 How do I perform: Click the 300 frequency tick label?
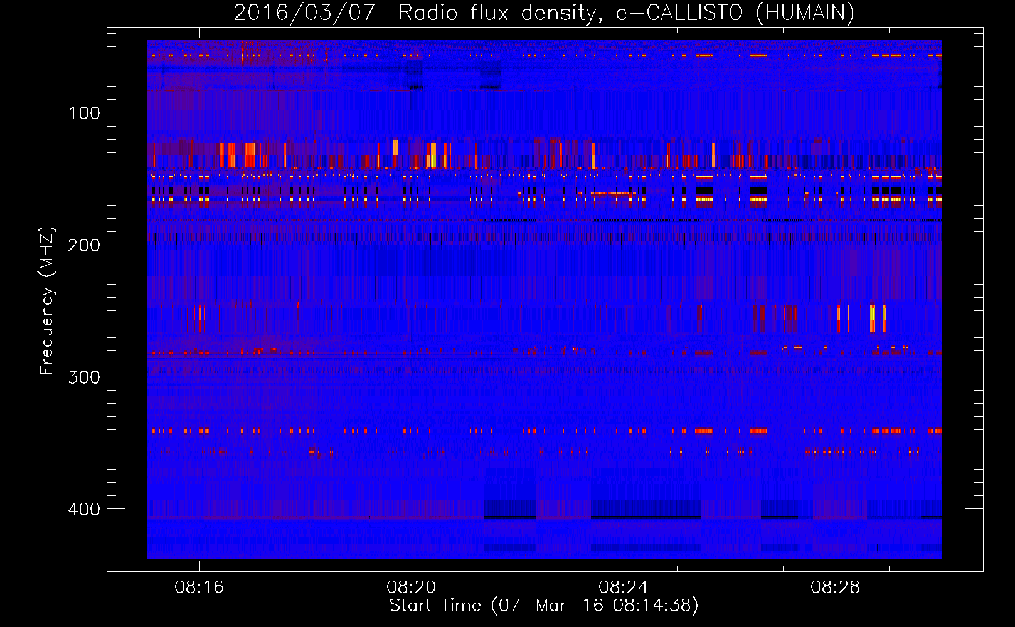point(85,377)
